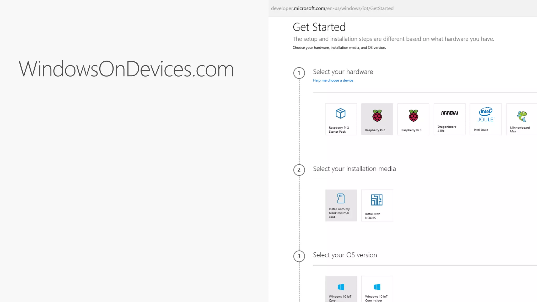The height and width of the screenshot is (302, 537).
Task: Click the Select your hardware heading
Action: pos(343,72)
